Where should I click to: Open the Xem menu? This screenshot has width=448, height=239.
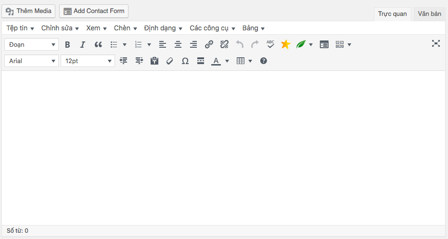[97, 28]
